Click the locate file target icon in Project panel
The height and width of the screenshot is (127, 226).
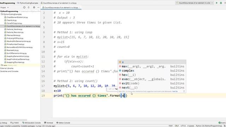24,7
